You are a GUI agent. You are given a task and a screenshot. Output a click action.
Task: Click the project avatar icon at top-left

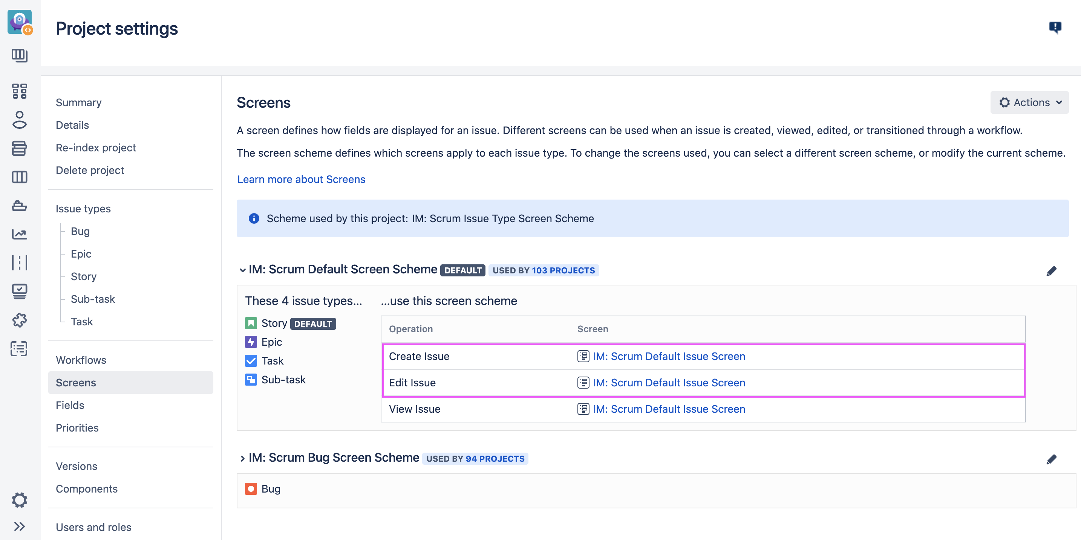point(19,22)
